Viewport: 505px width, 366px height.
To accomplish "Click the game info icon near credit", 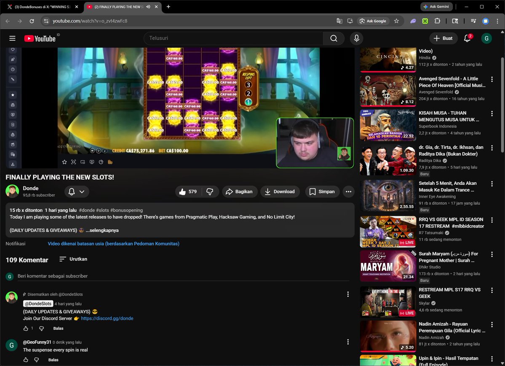I will point(105,151).
